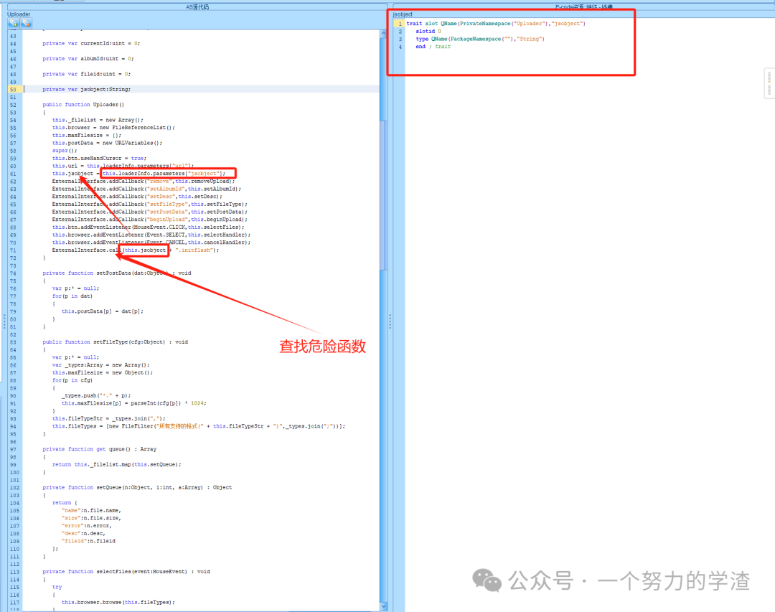This screenshot has height=612, width=775.
Task: Click the Event.SELECT addEventListener line
Action: pos(151,235)
